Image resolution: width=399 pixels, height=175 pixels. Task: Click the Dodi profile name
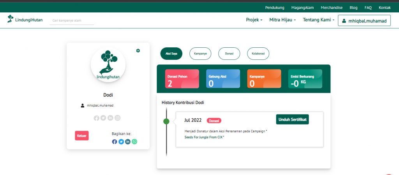point(108,95)
